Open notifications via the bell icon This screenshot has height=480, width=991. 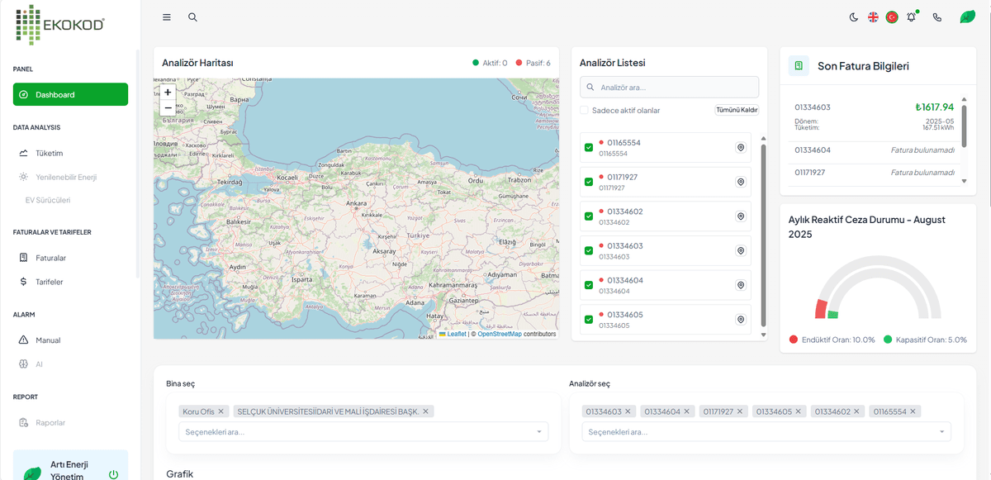click(x=912, y=17)
